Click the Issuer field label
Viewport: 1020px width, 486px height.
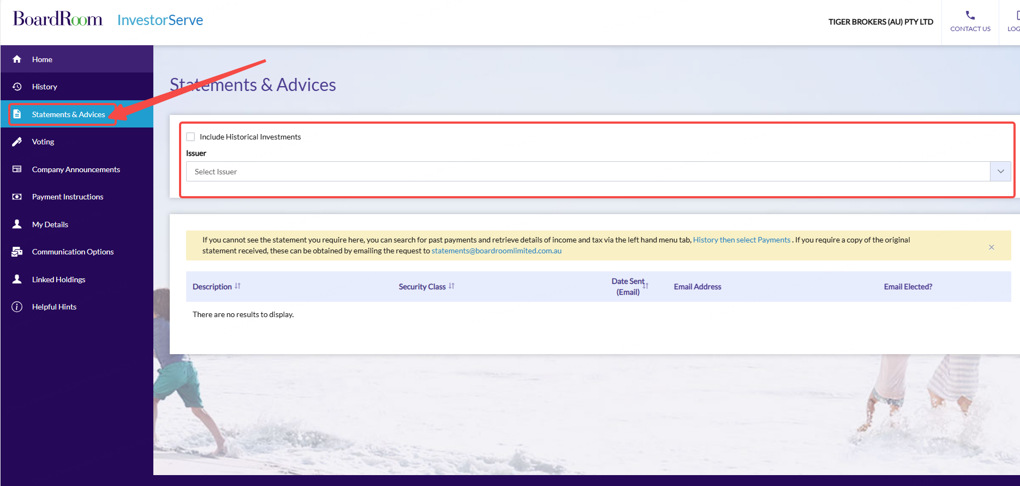pyautogui.click(x=196, y=153)
